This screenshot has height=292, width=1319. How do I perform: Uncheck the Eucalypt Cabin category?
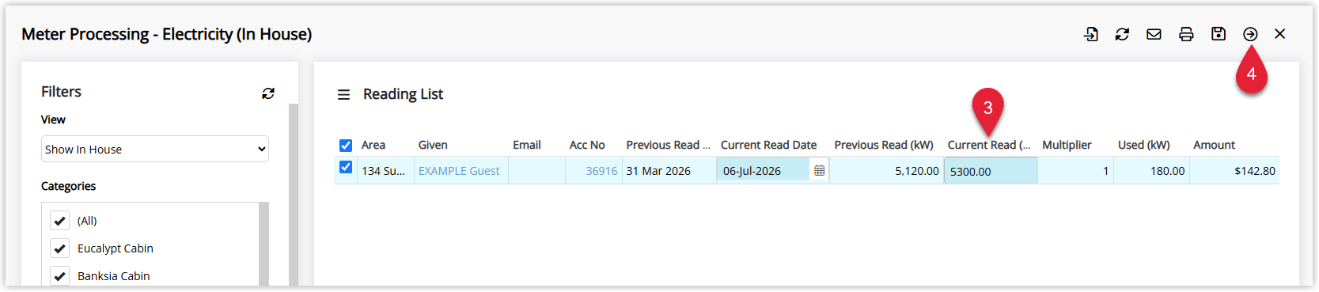59,248
